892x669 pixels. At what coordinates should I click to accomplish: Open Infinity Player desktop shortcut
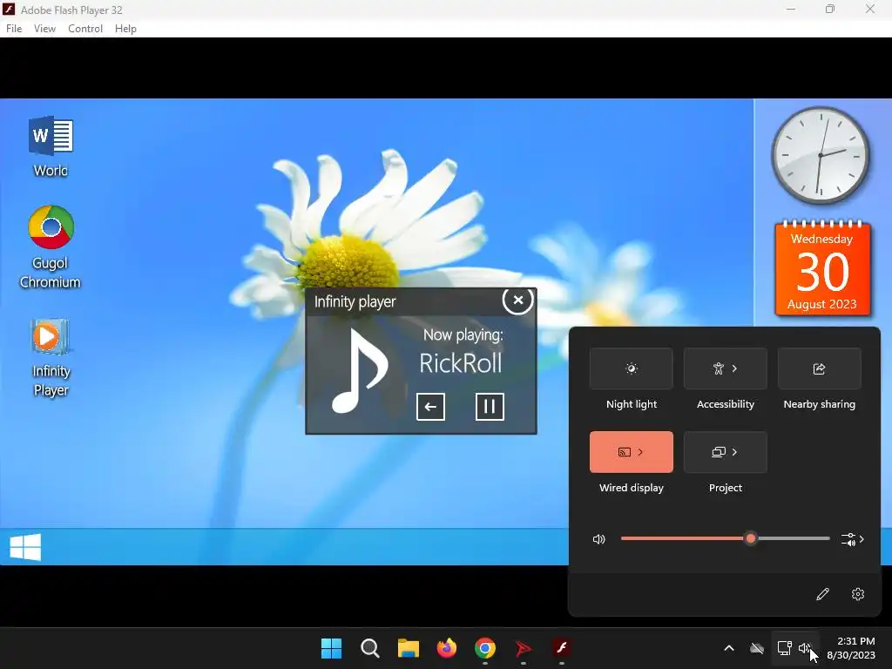pos(50,357)
